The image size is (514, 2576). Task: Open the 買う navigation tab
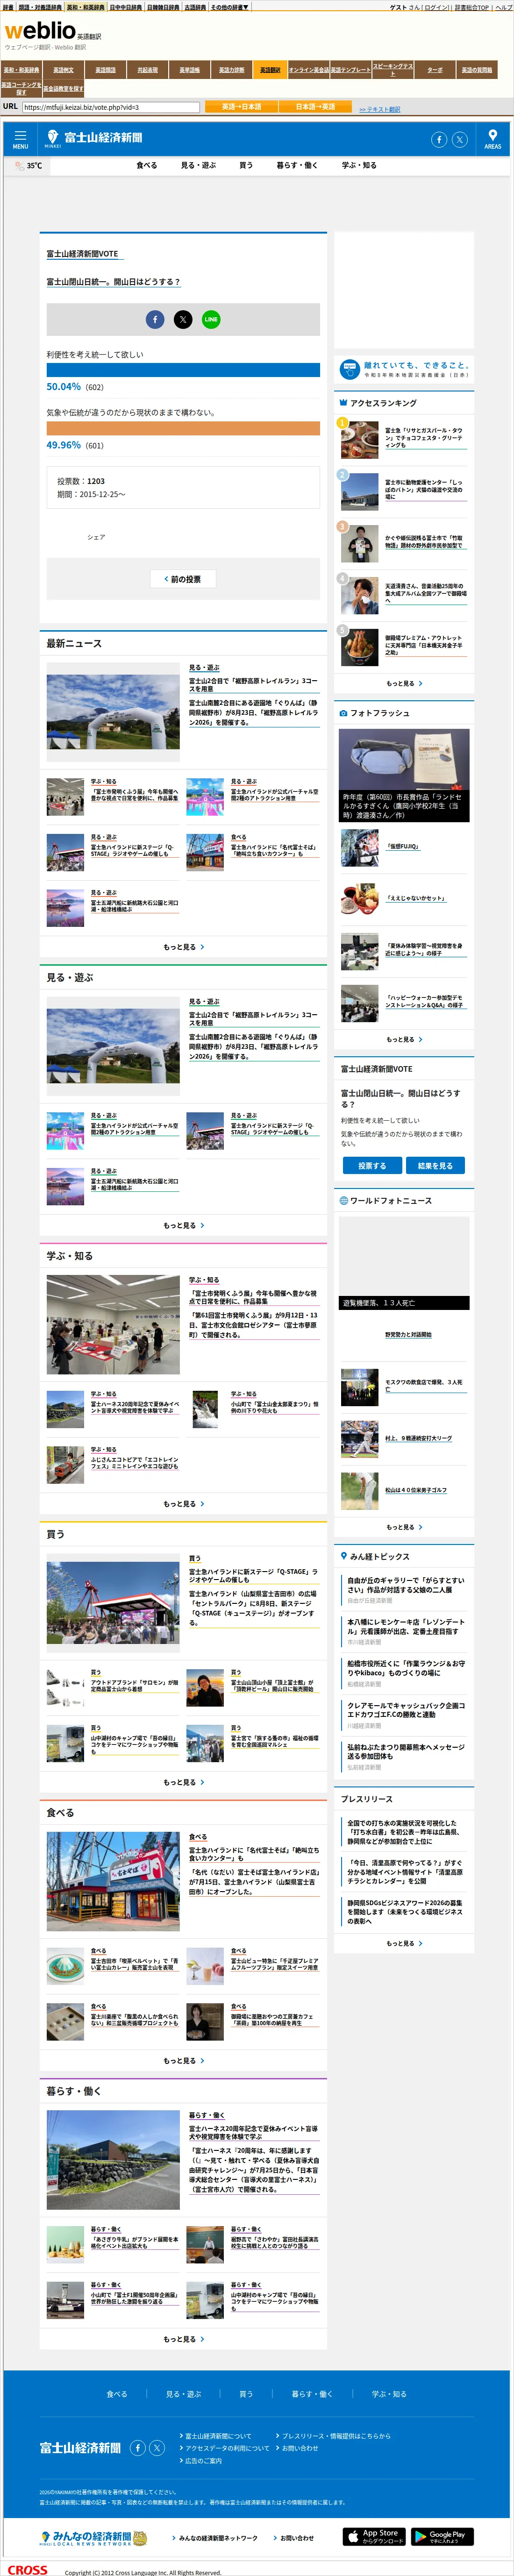coord(246,166)
